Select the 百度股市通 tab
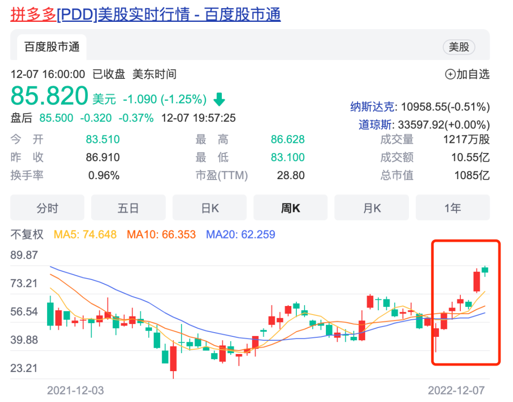 pyautogui.click(x=52, y=47)
